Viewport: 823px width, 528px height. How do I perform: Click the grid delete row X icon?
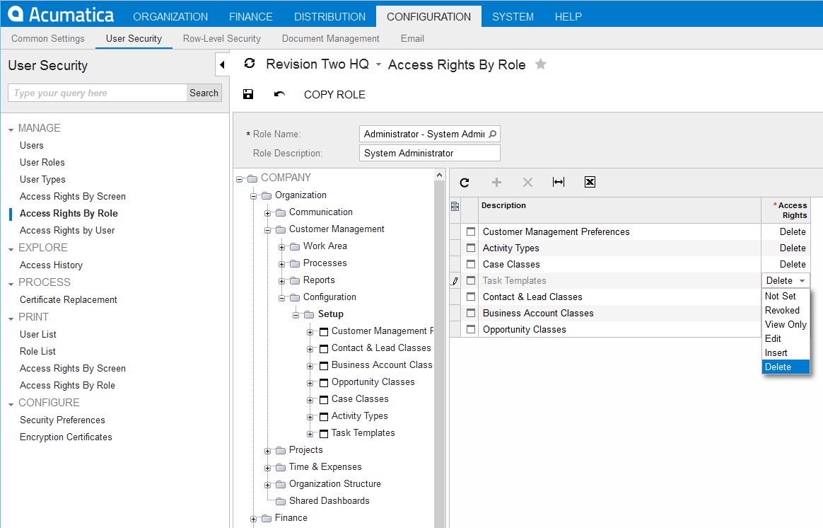(527, 183)
